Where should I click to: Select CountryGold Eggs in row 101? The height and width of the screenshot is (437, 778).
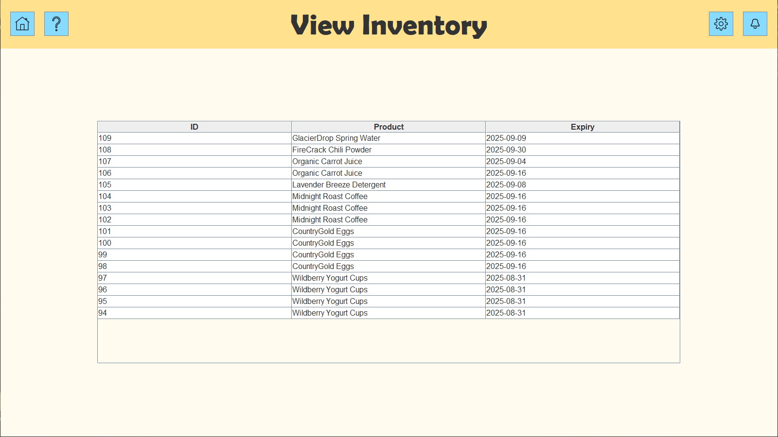click(x=389, y=232)
